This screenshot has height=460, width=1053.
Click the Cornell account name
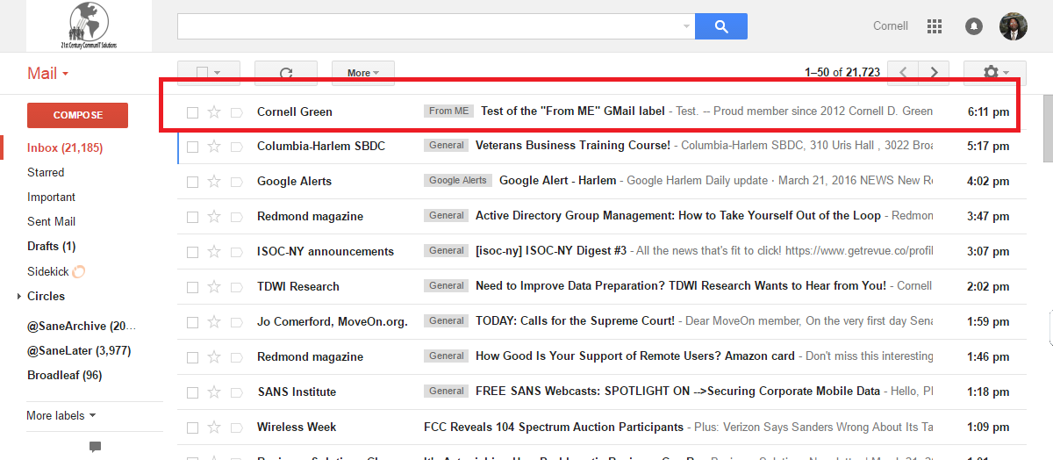tap(891, 26)
